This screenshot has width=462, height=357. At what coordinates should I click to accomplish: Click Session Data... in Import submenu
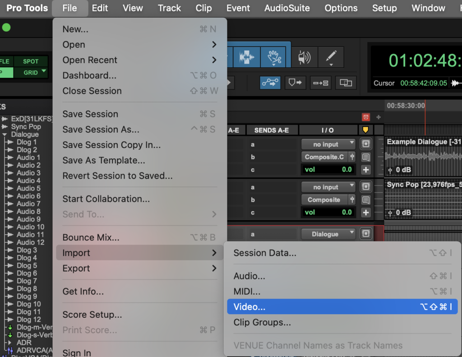265,253
